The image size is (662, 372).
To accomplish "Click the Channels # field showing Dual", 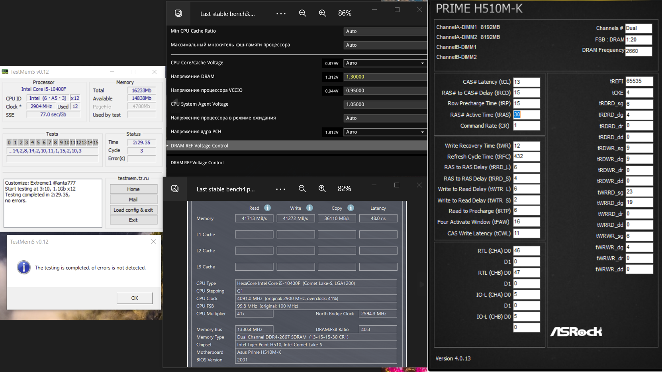I will (x=638, y=28).
